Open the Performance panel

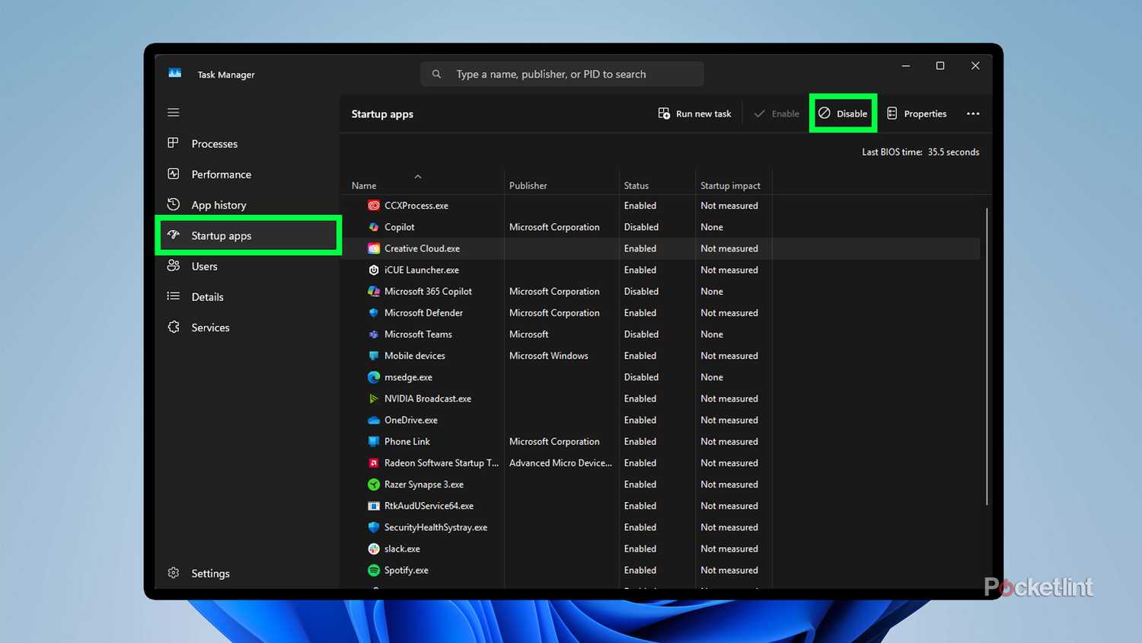(x=174, y=174)
